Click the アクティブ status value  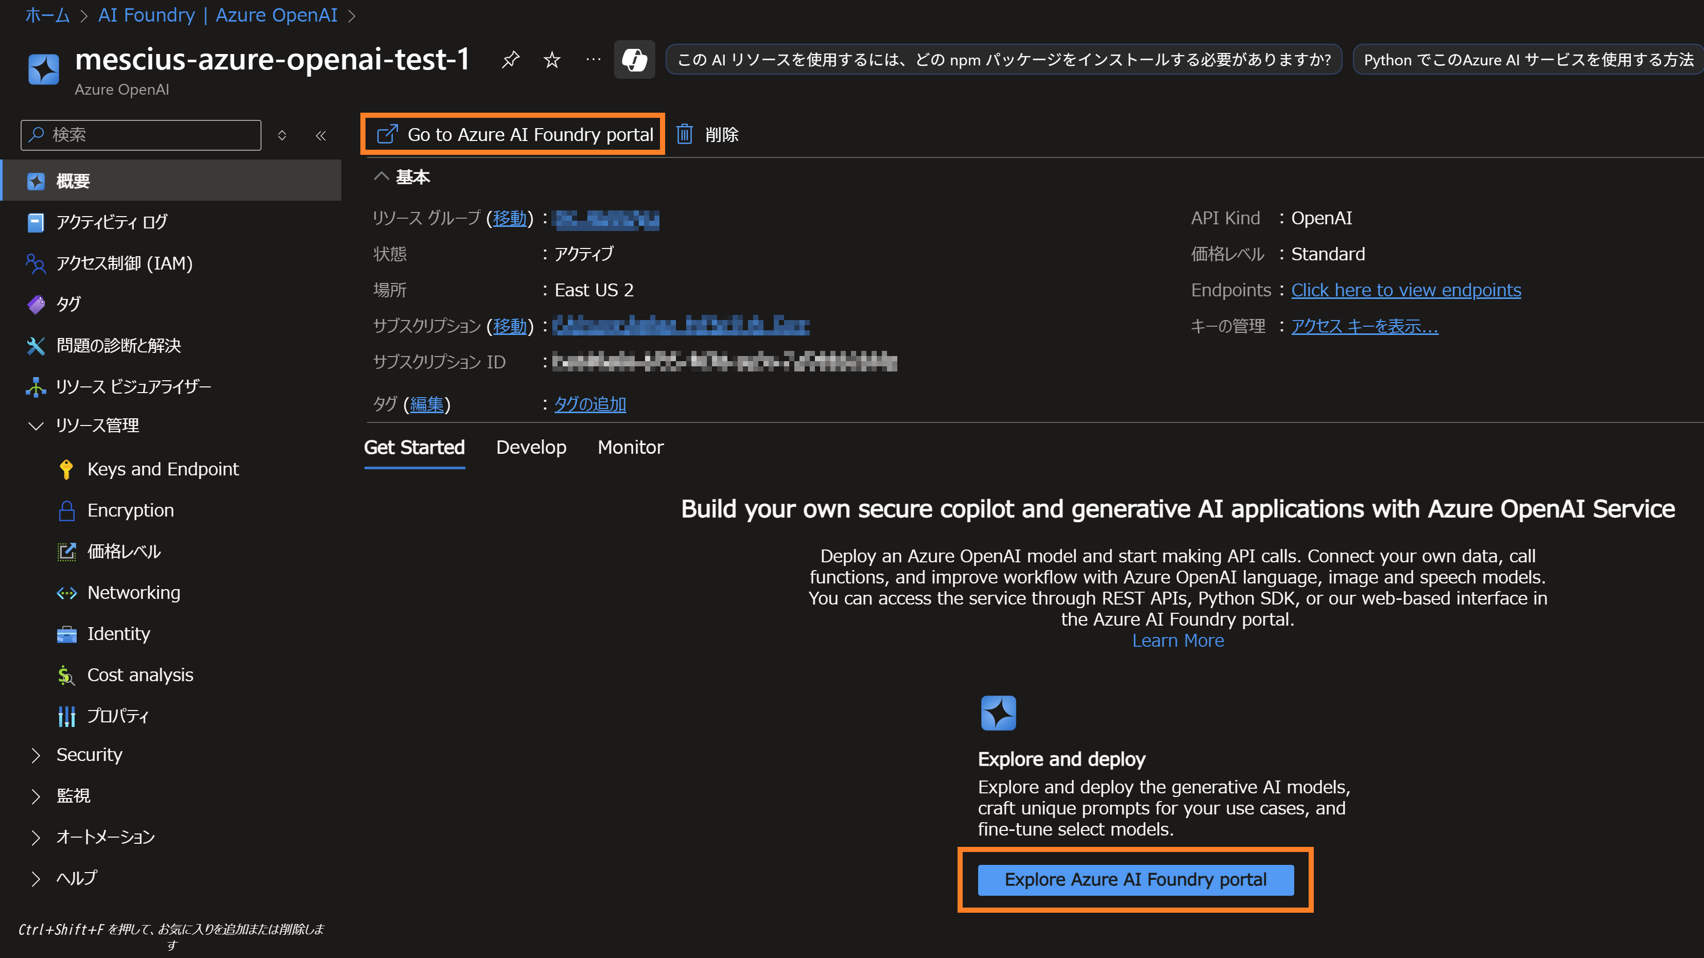click(x=583, y=254)
